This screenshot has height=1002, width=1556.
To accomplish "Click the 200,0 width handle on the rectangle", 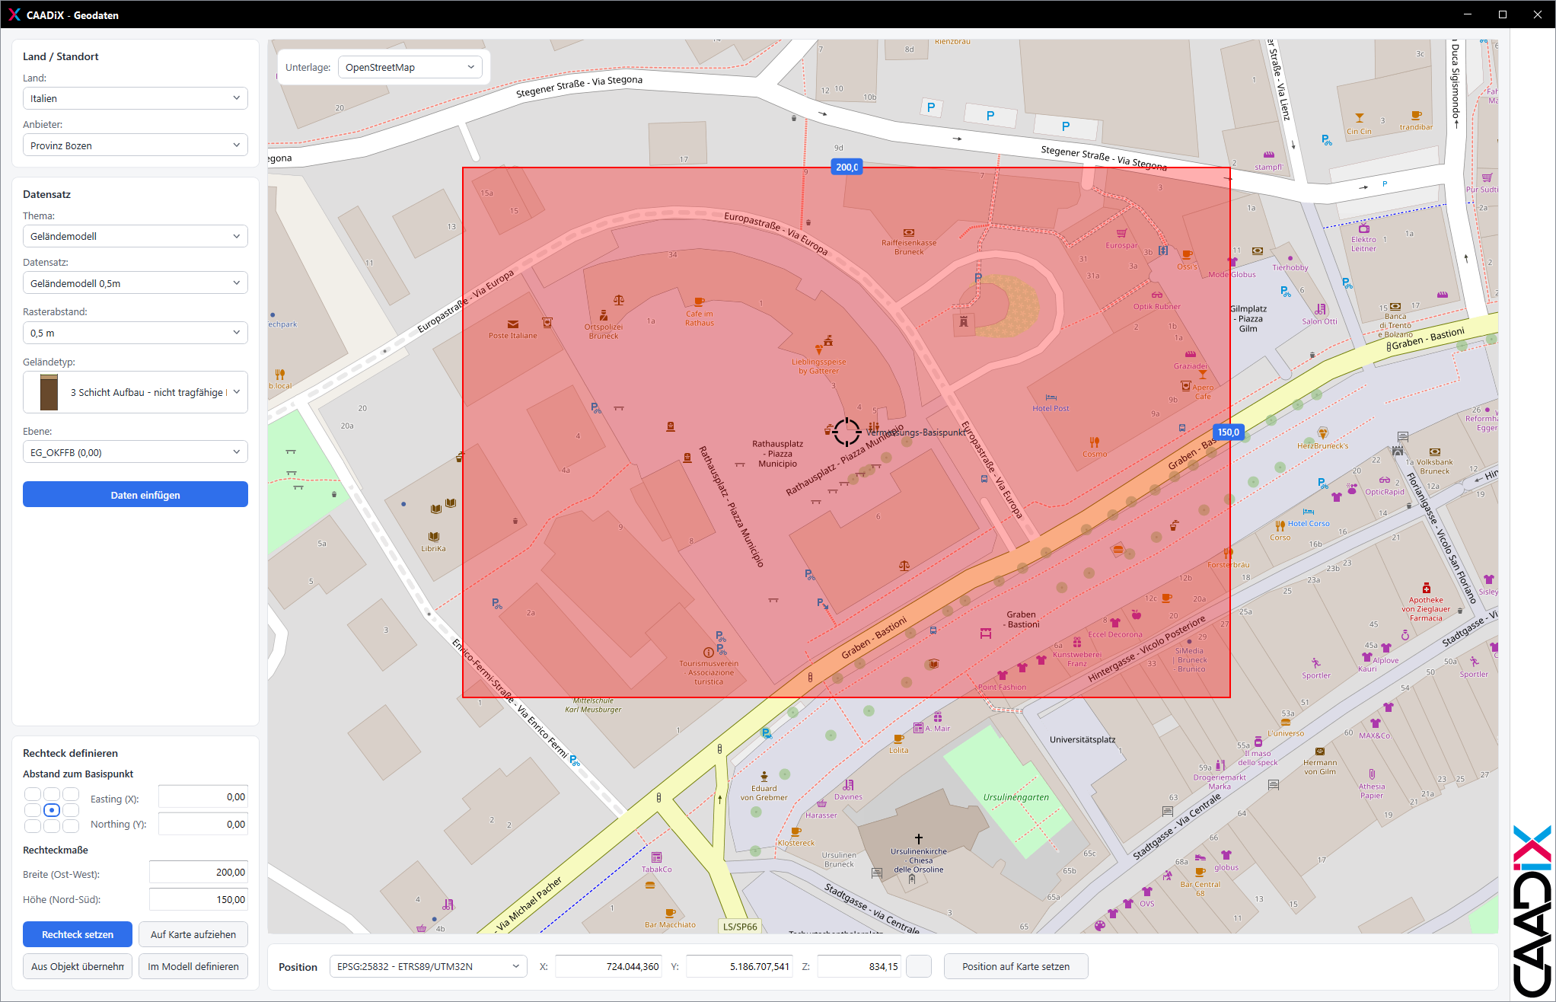I will [847, 167].
